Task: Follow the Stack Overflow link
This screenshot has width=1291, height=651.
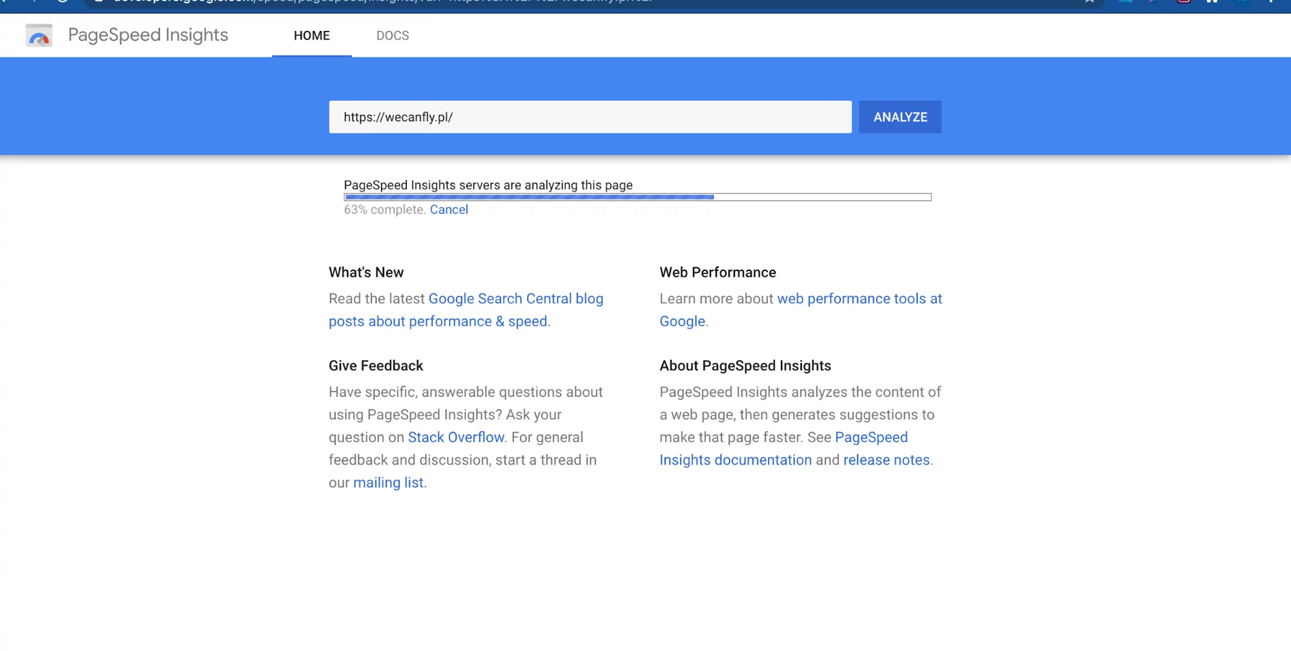Action: coord(456,437)
